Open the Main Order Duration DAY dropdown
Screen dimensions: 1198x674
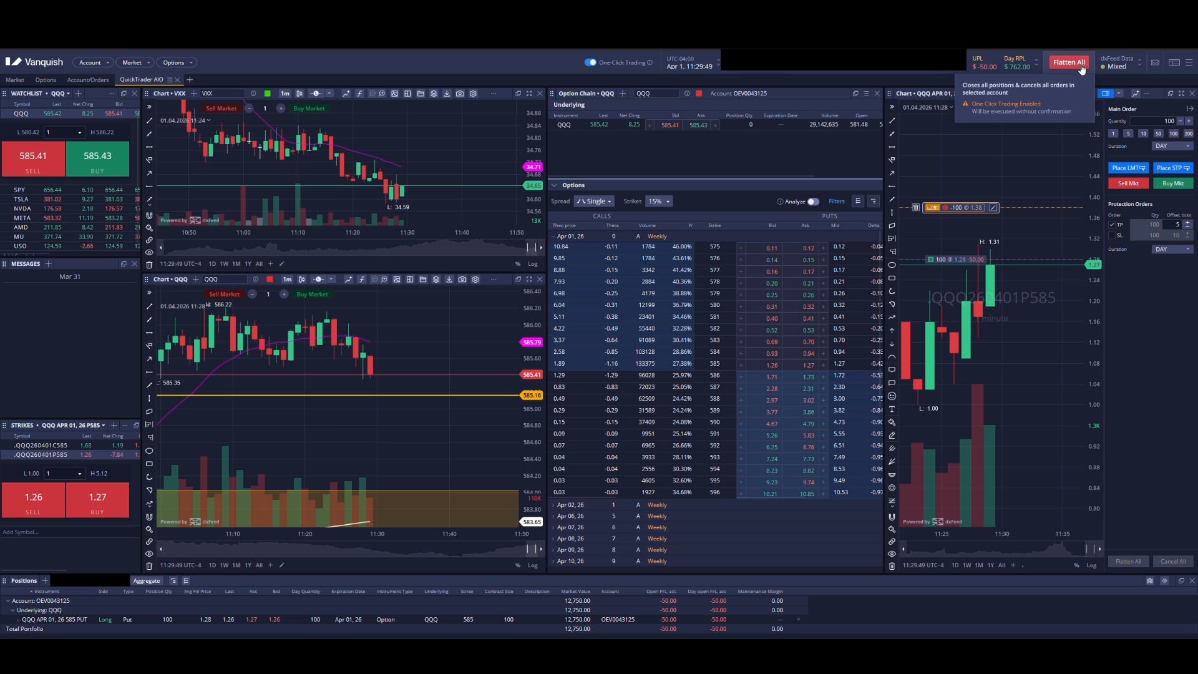pyautogui.click(x=1172, y=146)
